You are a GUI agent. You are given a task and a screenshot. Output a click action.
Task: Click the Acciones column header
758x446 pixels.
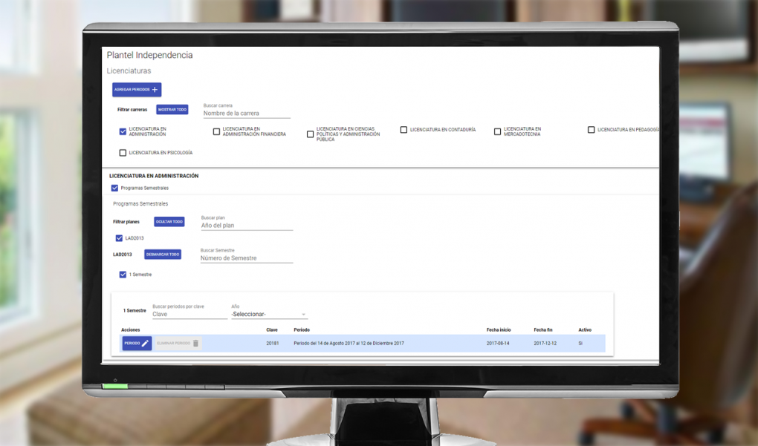click(131, 330)
